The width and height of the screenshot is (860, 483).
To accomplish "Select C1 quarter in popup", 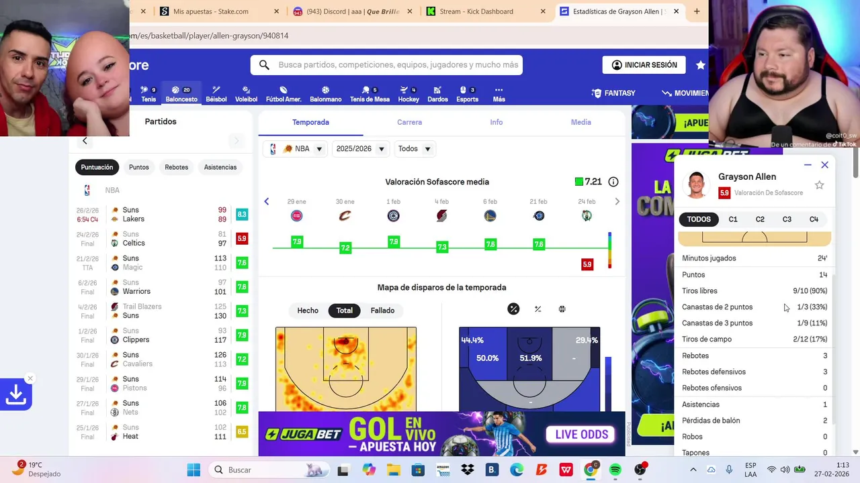I will pyautogui.click(x=733, y=219).
